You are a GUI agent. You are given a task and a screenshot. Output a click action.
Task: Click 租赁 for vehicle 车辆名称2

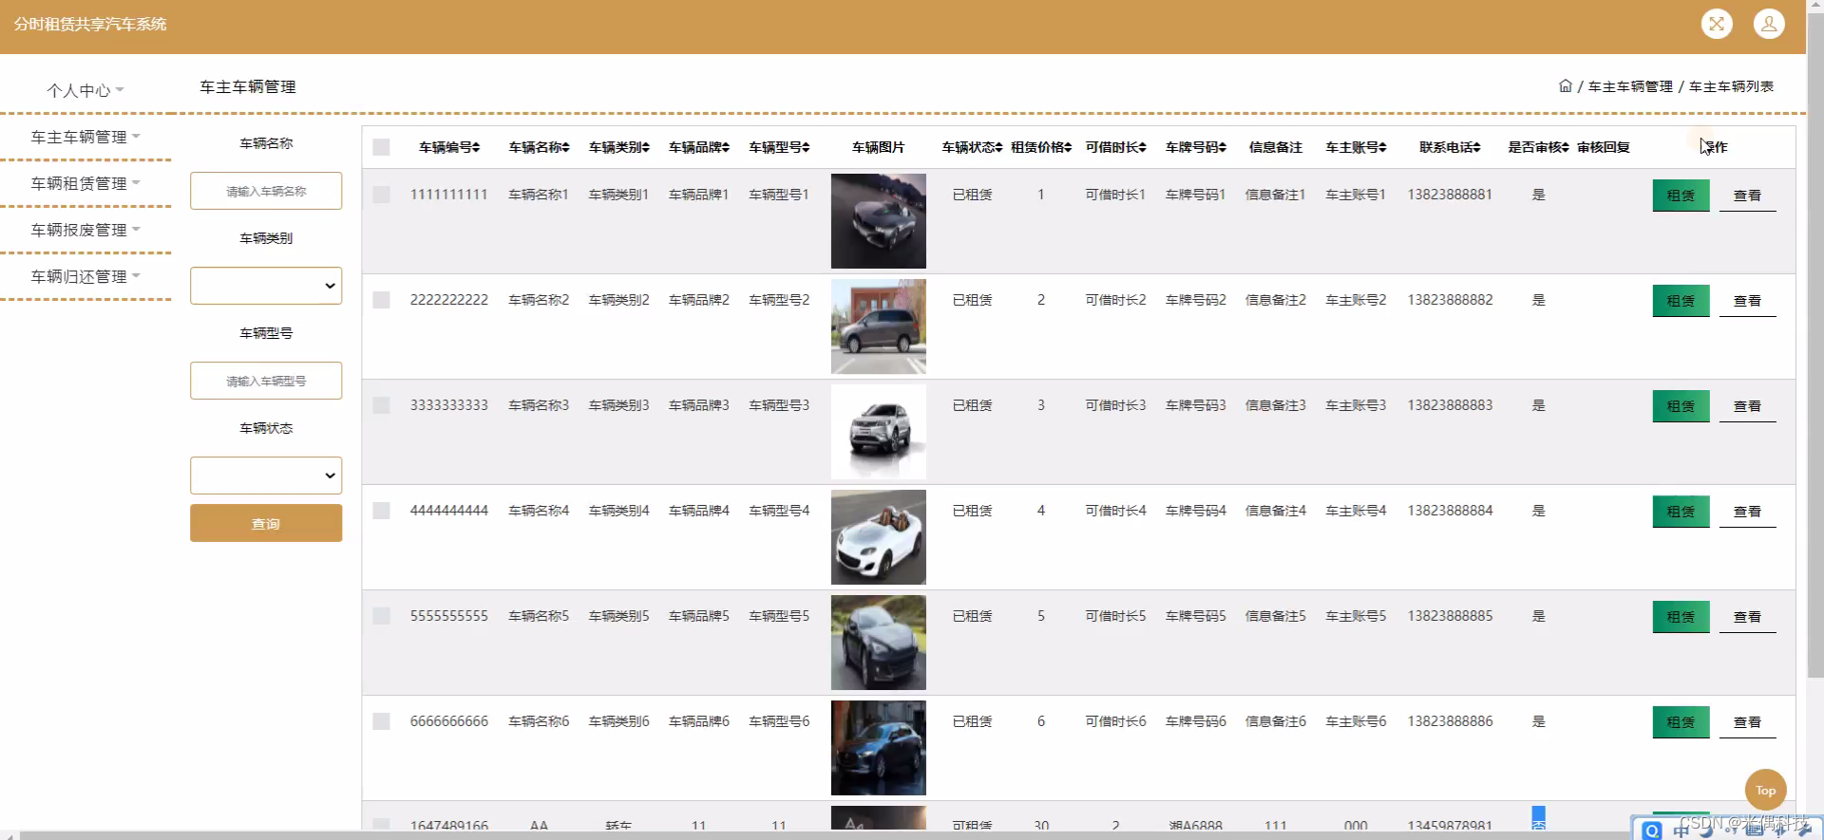pos(1681,301)
